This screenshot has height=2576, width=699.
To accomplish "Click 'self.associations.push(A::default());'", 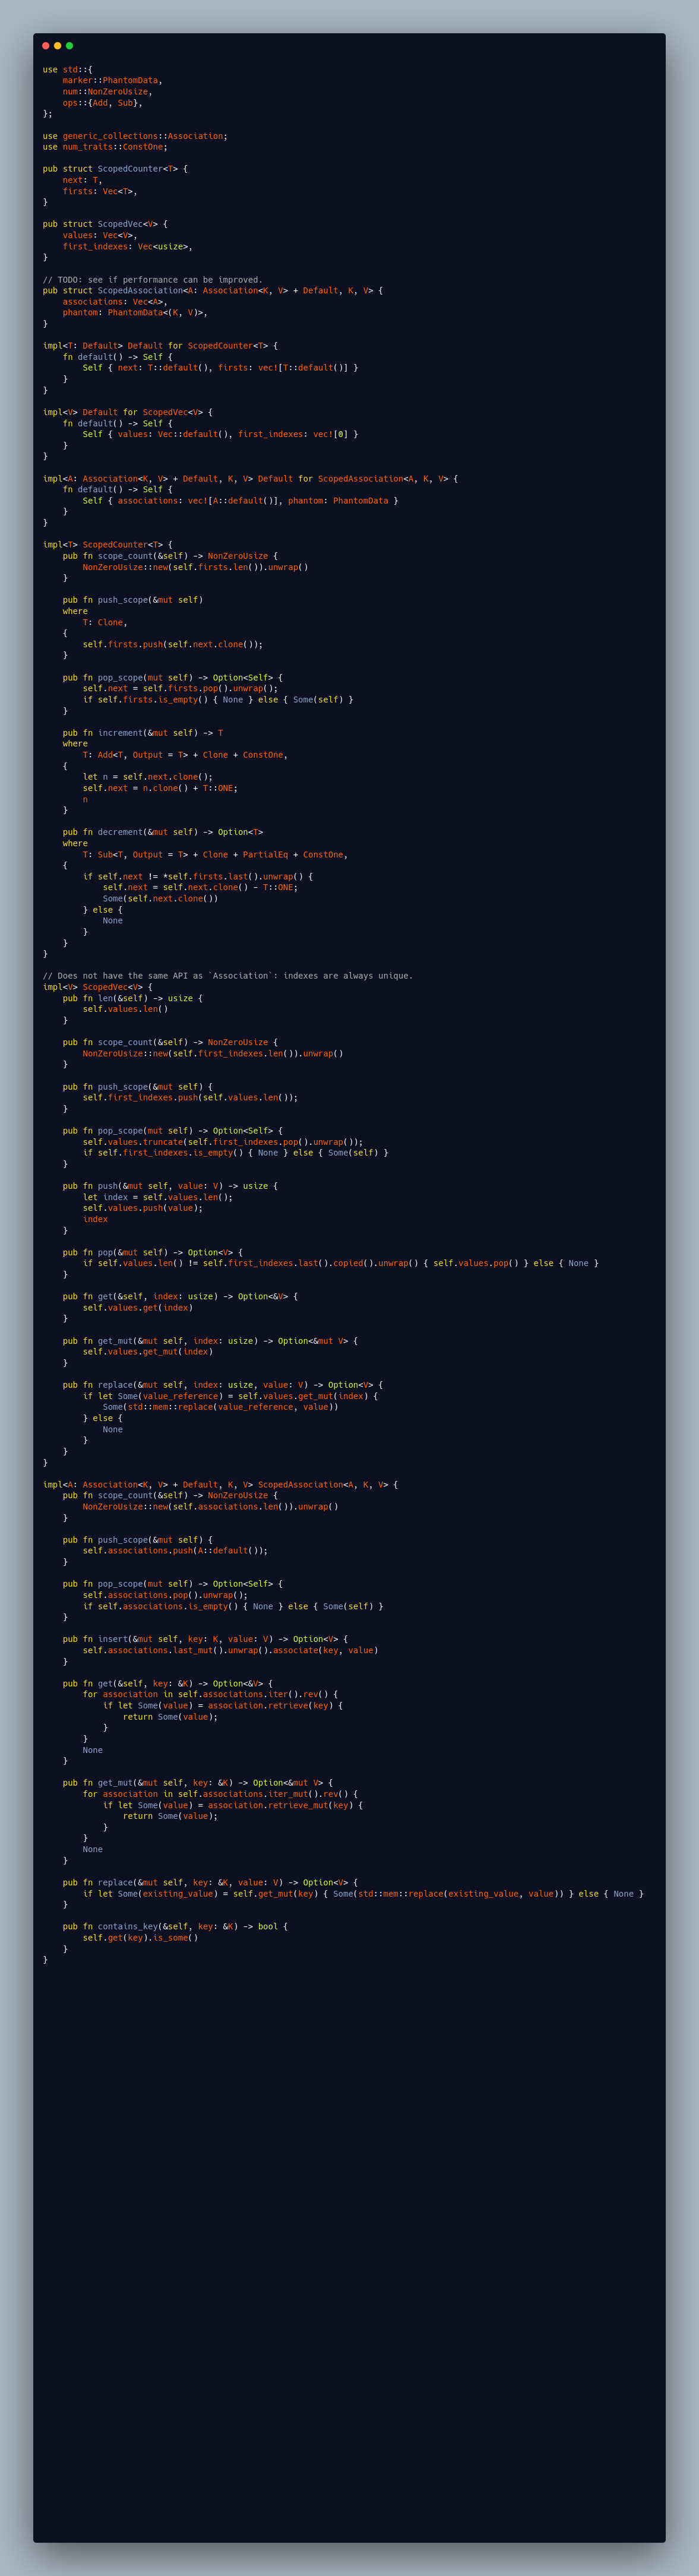I will [x=175, y=1550].
